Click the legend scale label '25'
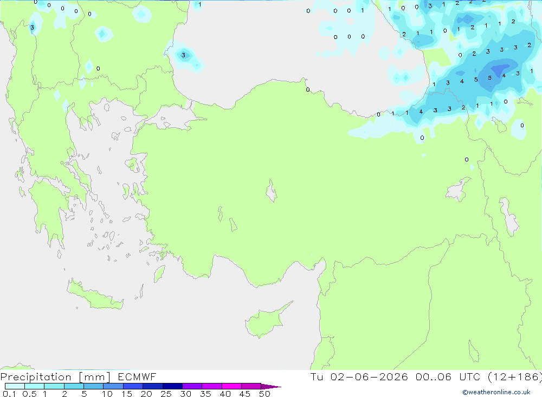Image resolution: width=542 pixels, height=397 pixels. [166, 394]
